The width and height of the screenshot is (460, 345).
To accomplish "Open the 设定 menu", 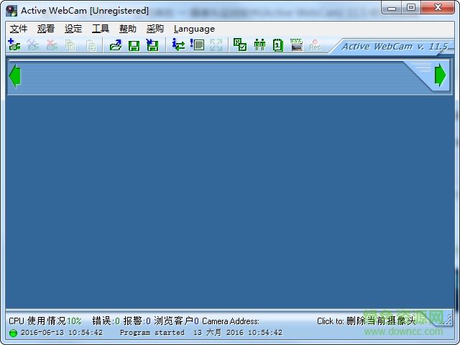I will tap(73, 29).
